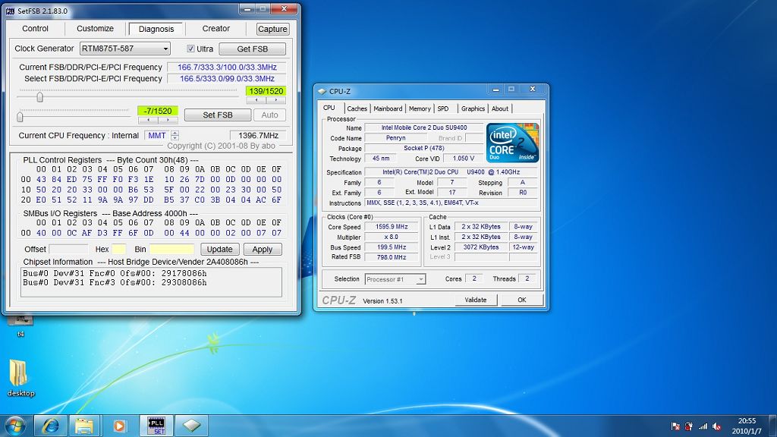777x437 pixels.
Task: Open Action Center flag tray icon
Action: 675,426
